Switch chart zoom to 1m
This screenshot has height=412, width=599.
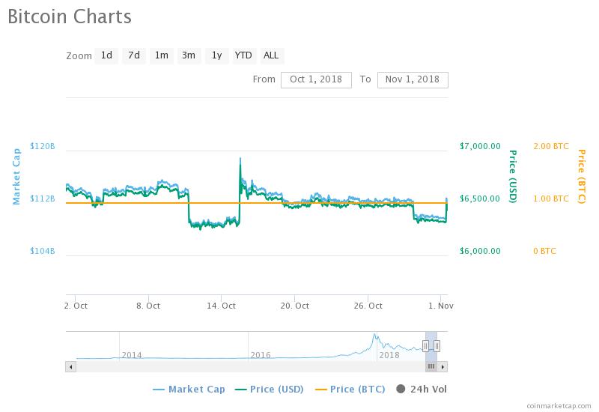161,55
